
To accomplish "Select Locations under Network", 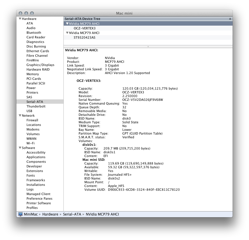I will tap(34, 125).
